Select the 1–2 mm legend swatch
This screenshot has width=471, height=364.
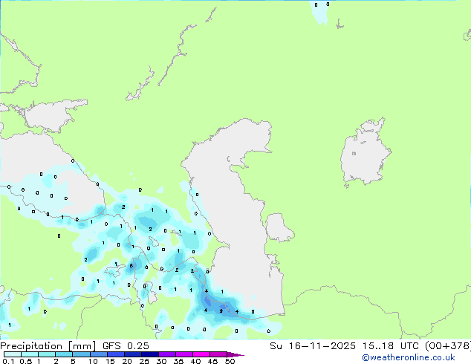[x=47, y=354]
